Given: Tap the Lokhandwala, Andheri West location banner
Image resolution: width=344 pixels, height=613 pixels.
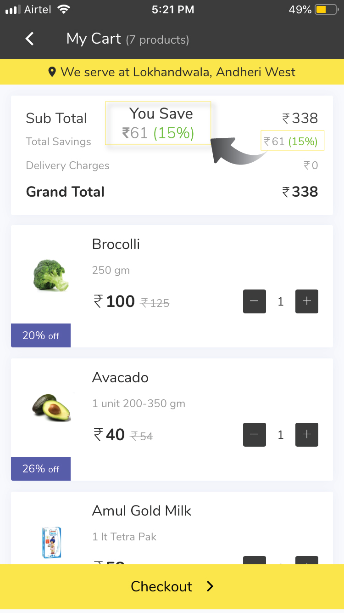Looking at the screenshot, I should point(172,72).
